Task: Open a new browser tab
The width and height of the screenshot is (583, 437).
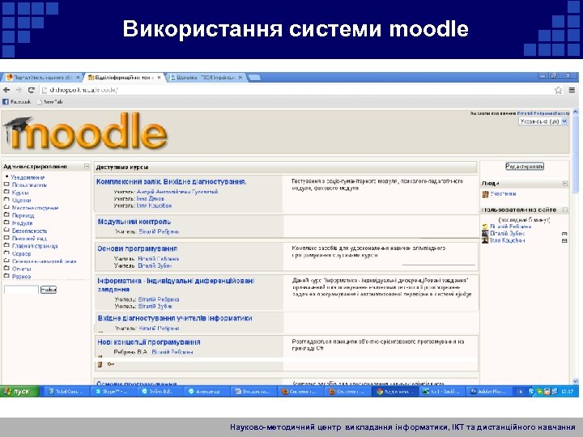Action: [254, 78]
